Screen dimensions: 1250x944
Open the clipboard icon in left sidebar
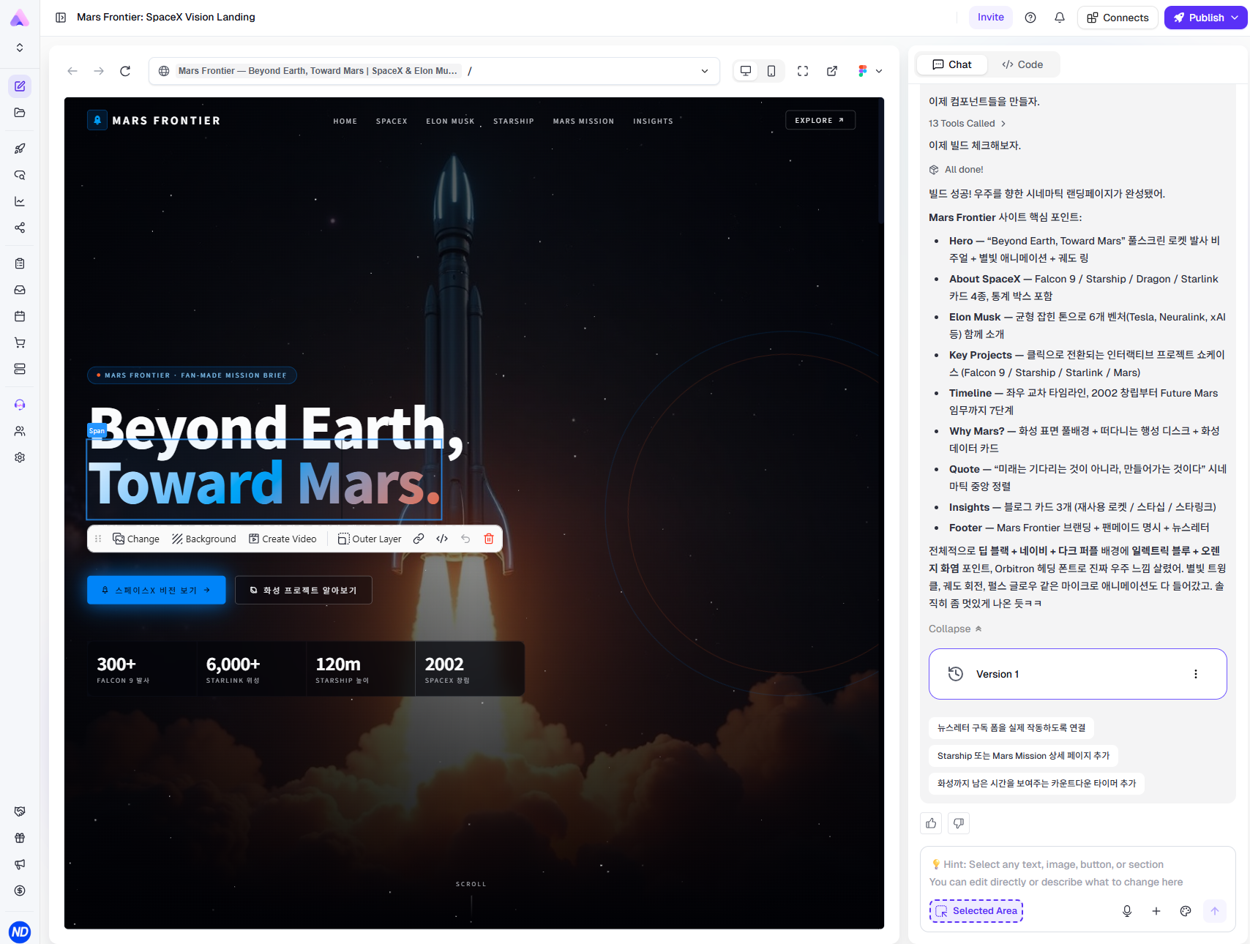pyautogui.click(x=20, y=263)
